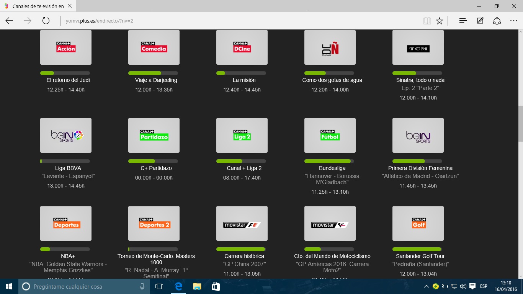523x294 pixels.
Task: Open the Canal+ Liga 2 channel
Action: pos(242,136)
